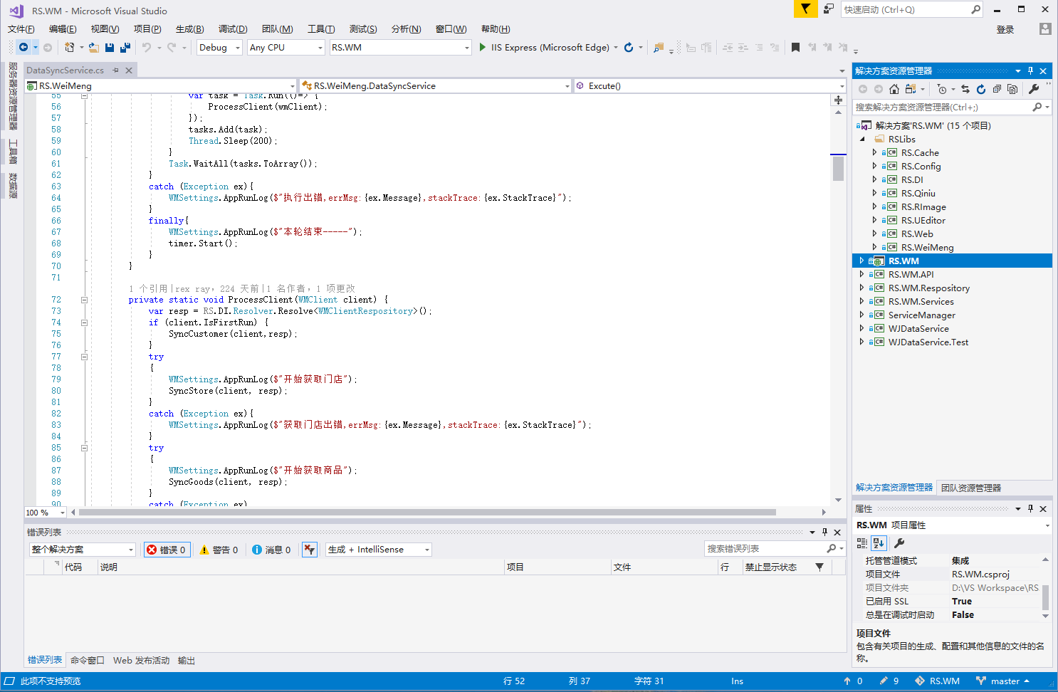Click the 登录 sign-in link
The image size is (1058, 692).
1005,29
